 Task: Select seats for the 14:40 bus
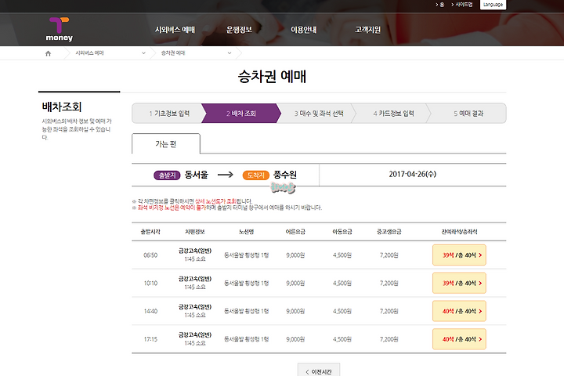point(459,311)
